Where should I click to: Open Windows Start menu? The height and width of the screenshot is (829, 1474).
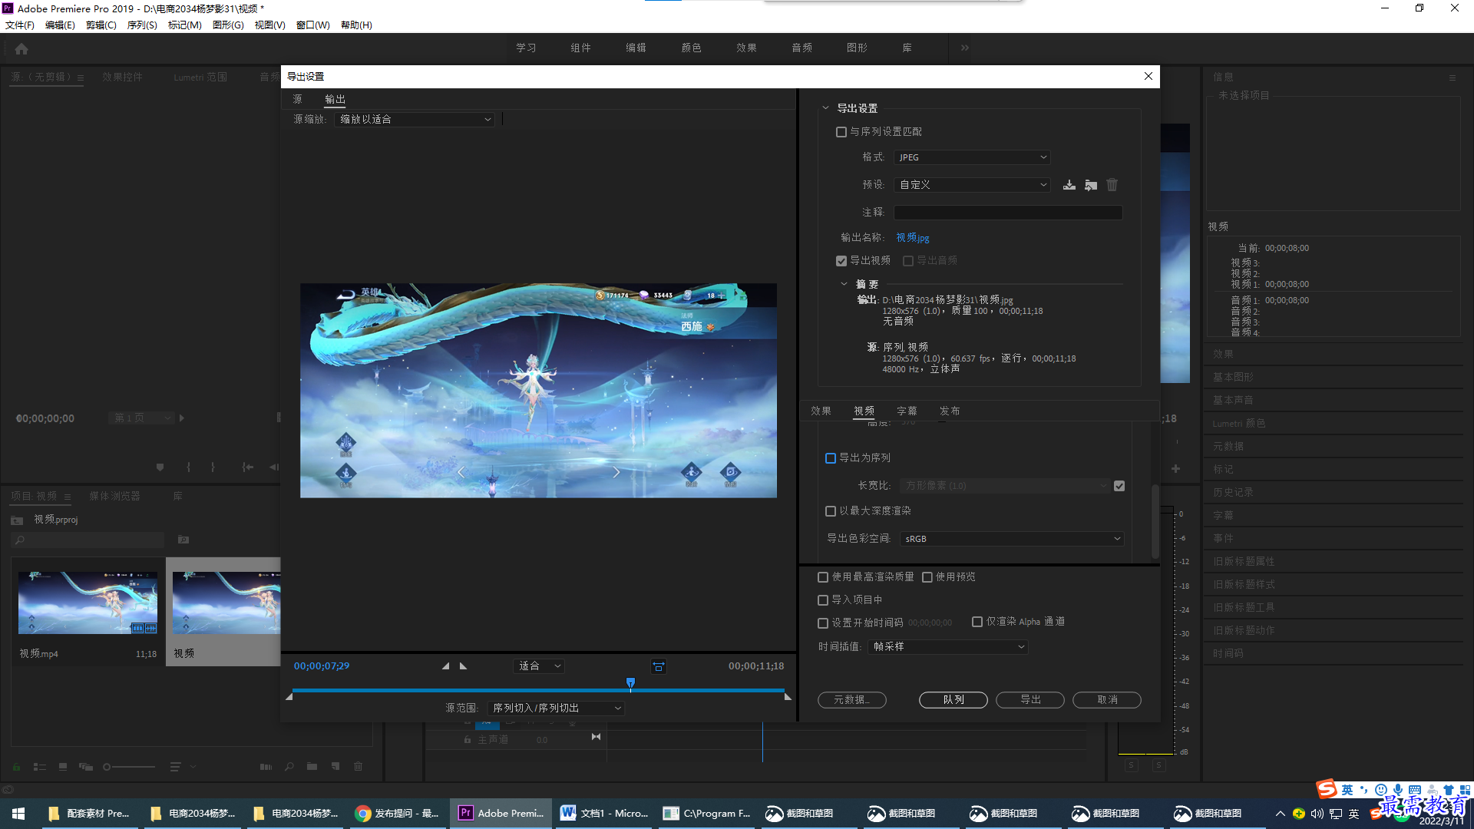click(18, 813)
